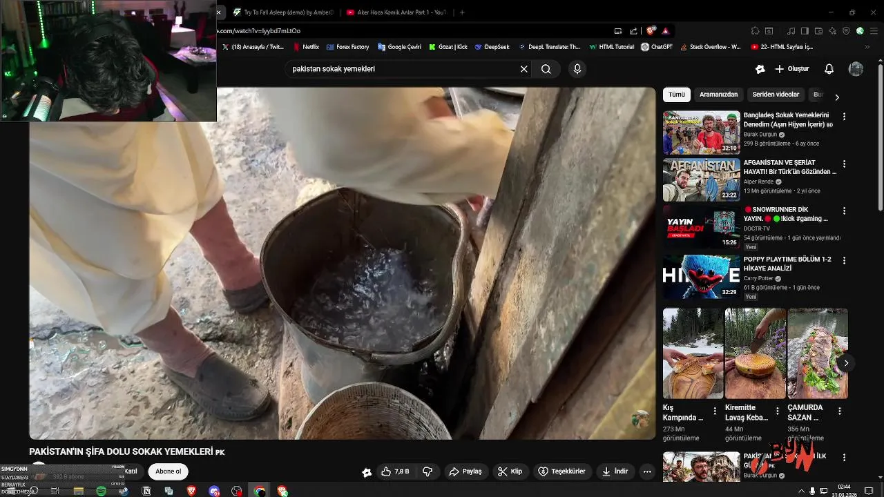Screen dimensions: 884x497
Task: Open options menu for Bangladeş Sokak video
Action: point(844,117)
